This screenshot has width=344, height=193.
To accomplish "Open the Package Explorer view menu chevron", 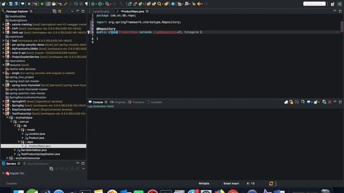I will pos(72,11).
